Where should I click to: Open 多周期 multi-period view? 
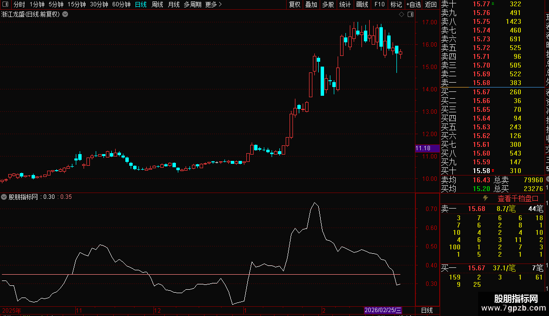192,4
